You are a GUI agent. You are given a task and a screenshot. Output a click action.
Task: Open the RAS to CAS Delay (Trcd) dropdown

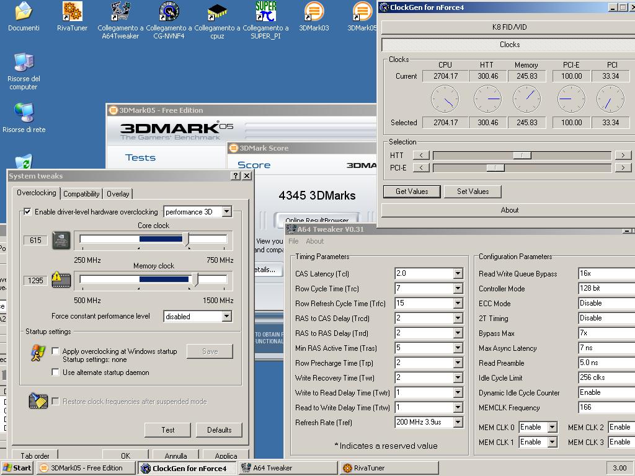point(458,318)
